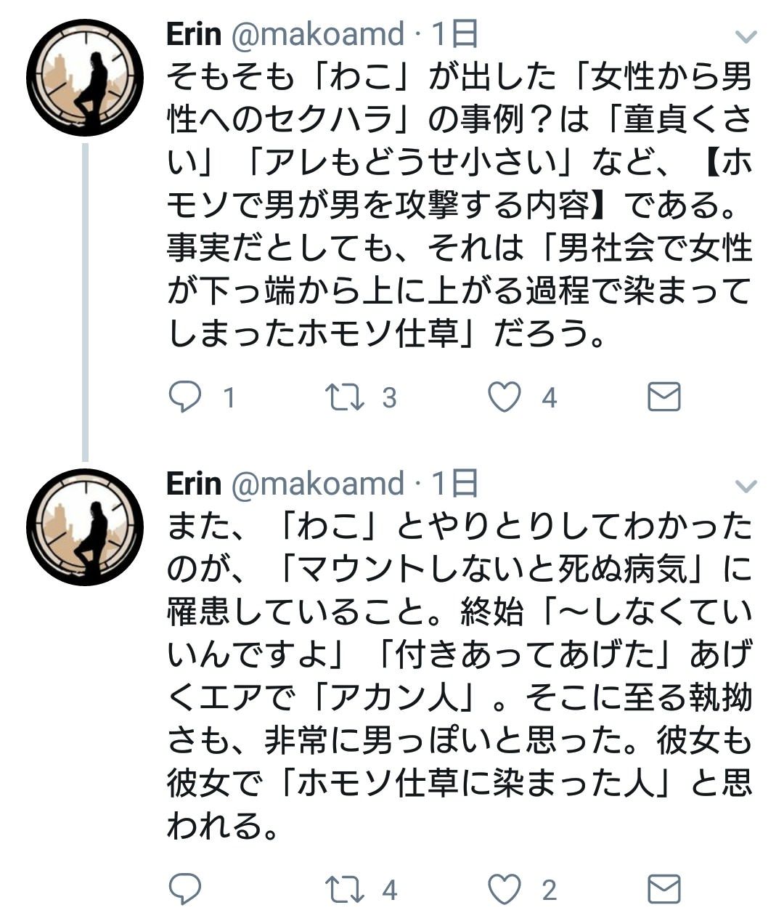Open Erin's display name on the second tweet
The width and height of the screenshot is (784, 913).
coord(194,484)
